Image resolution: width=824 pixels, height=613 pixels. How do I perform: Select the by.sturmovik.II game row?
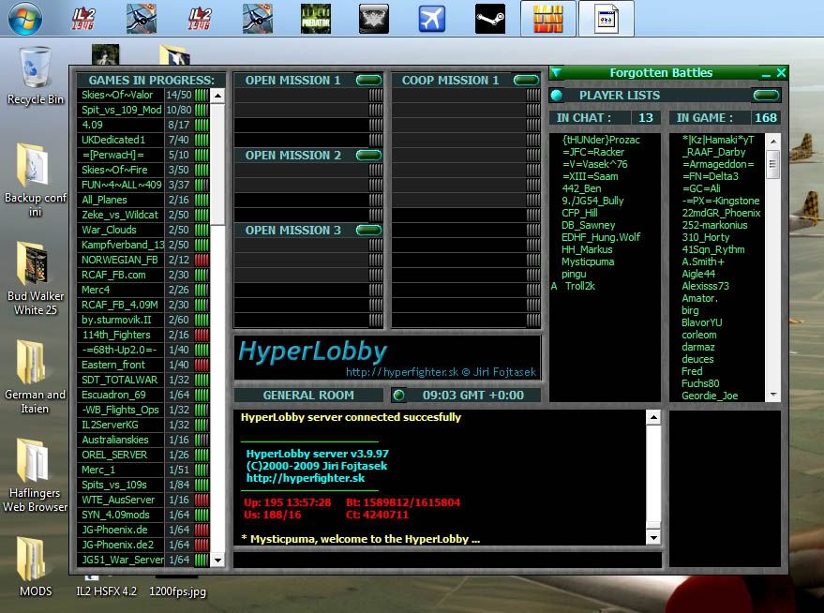[142, 320]
